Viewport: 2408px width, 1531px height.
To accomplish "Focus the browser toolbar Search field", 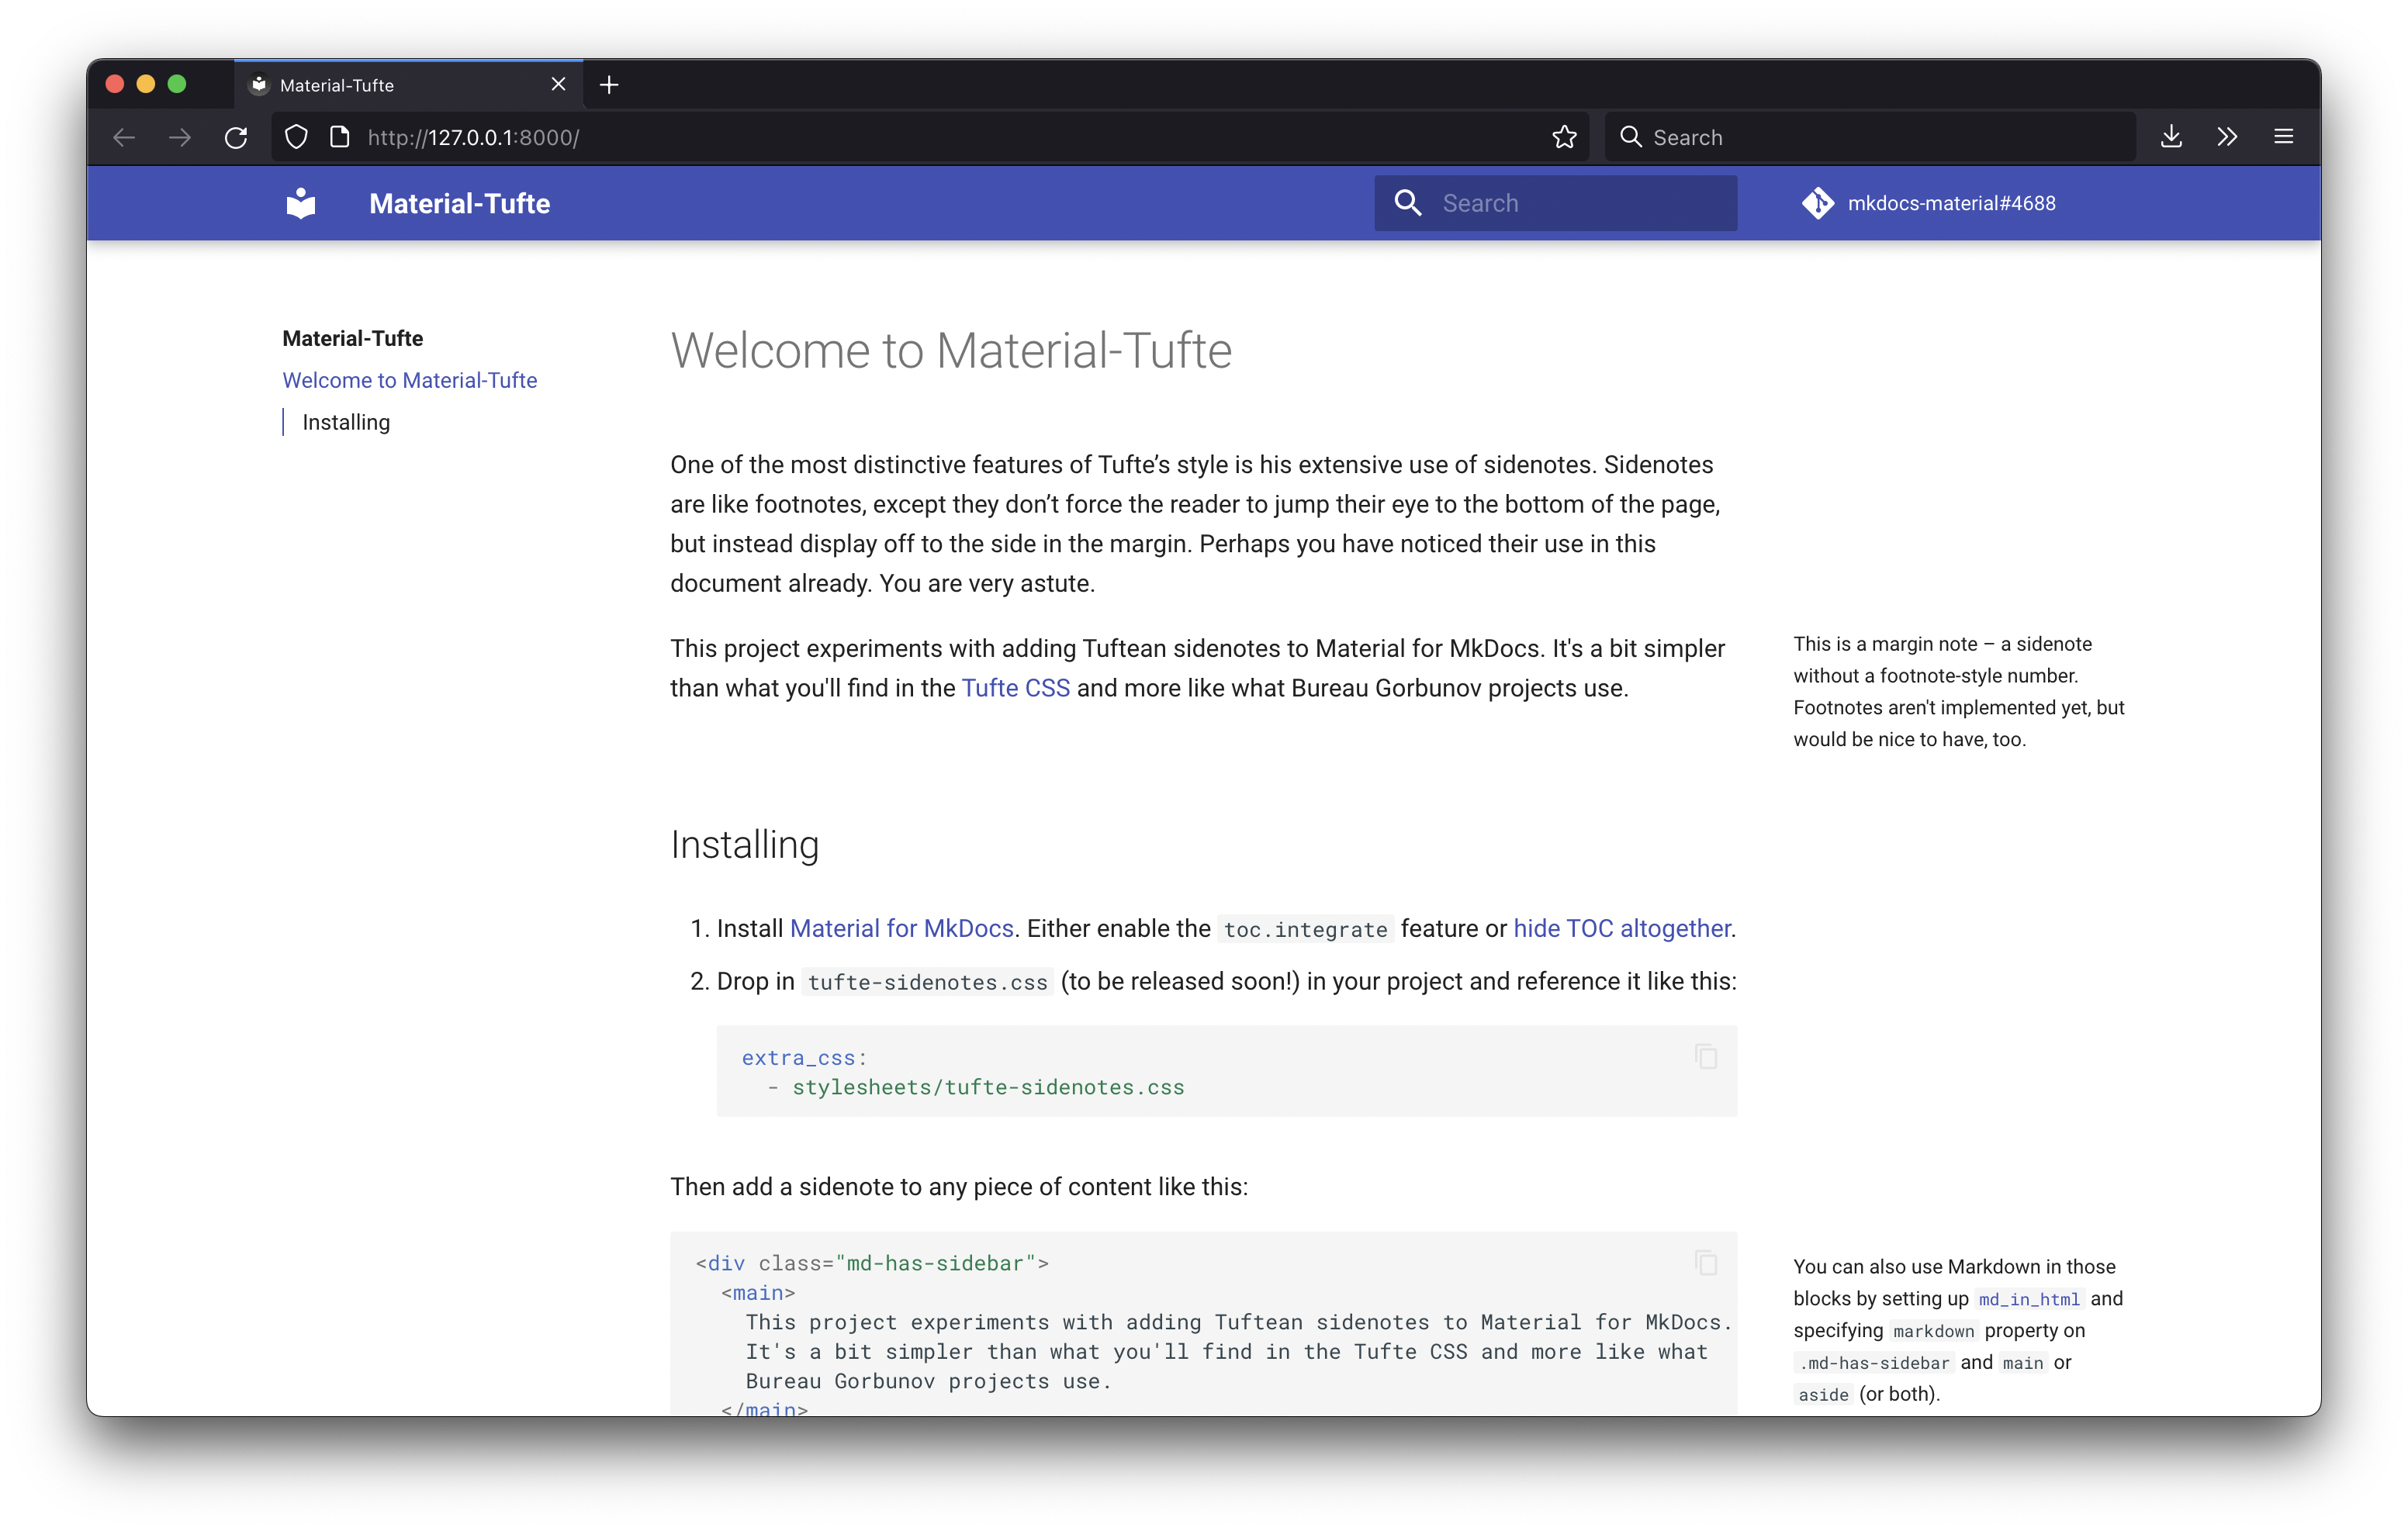I will pyautogui.click(x=1870, y=137).
